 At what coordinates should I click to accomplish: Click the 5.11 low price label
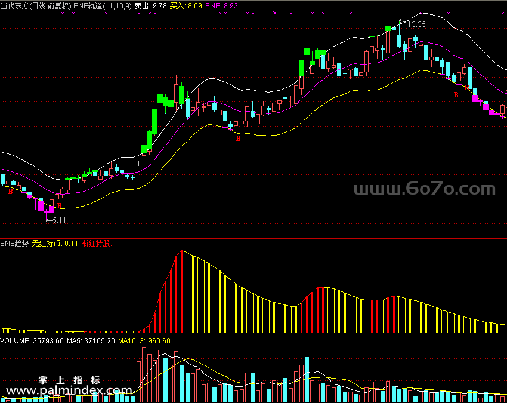point(59,220)
